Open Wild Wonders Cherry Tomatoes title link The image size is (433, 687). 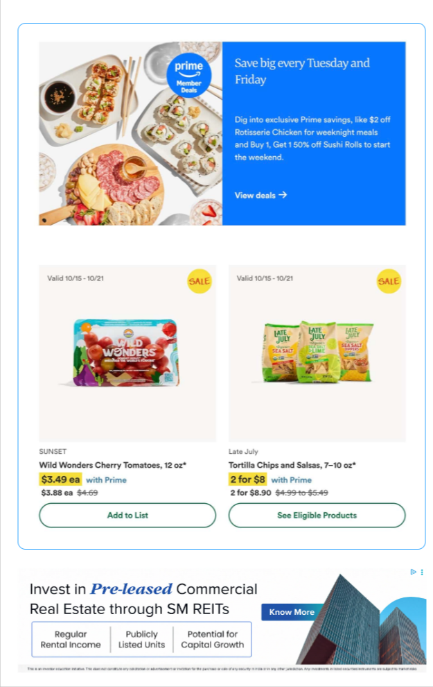[x=113, y=465]
